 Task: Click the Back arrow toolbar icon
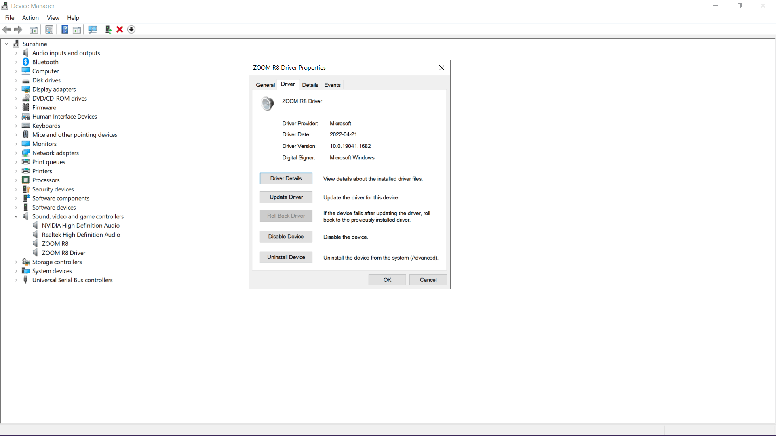click(x=7, y=29)
